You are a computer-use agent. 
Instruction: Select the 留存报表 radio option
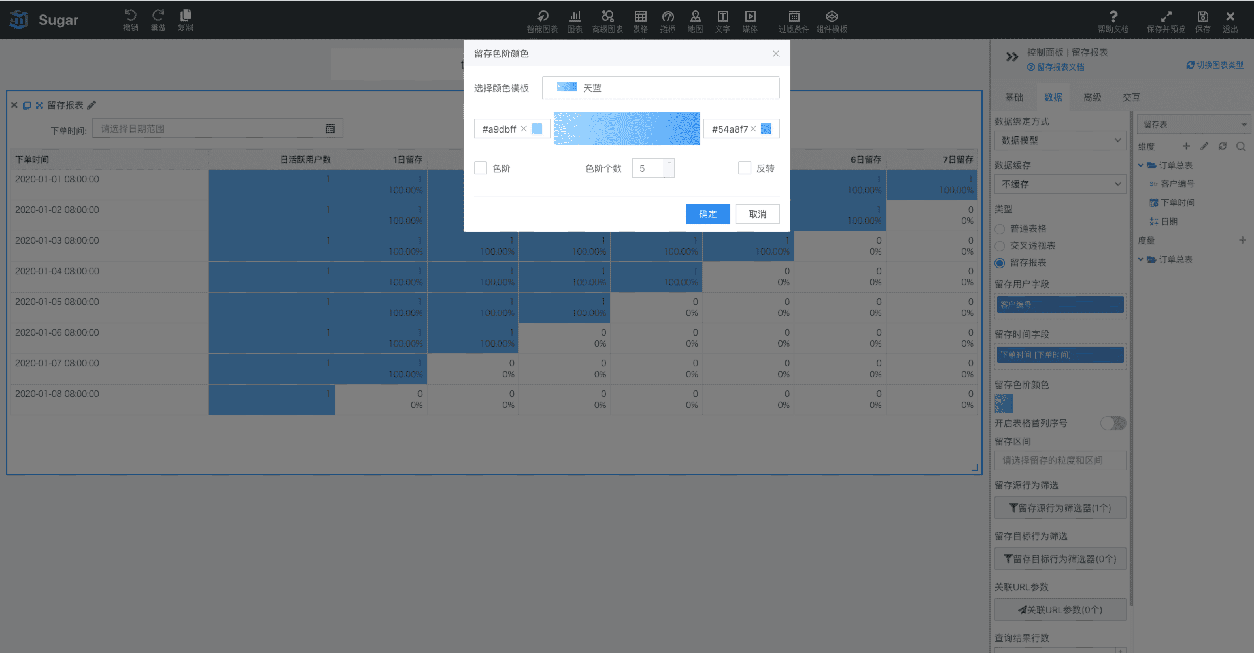click(1000, 263)
